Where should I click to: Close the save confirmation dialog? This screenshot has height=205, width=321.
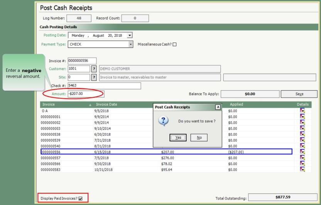pos(218,107)
